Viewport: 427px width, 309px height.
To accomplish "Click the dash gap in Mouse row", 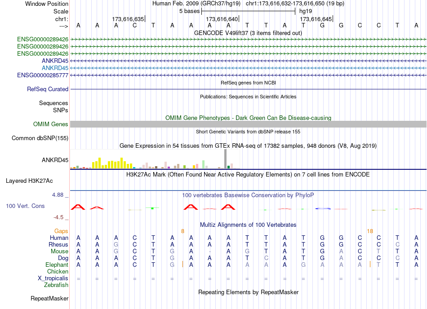I will click(210, 252).
